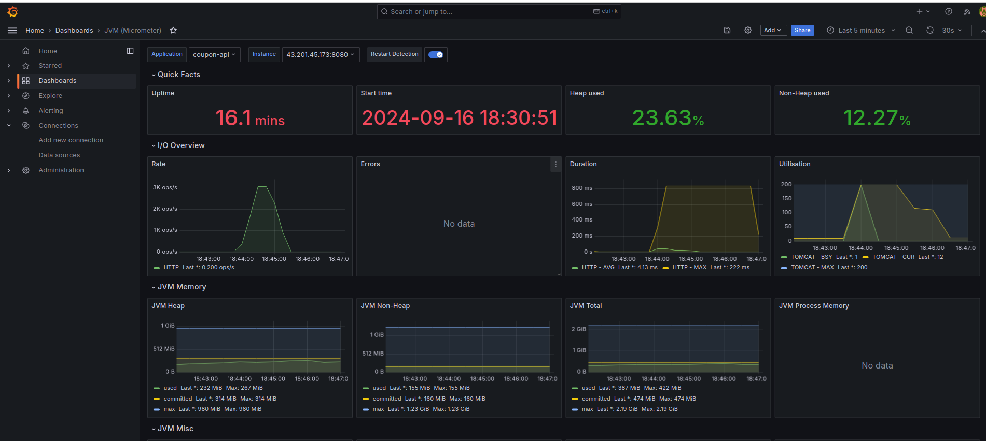This screenshot has height=441, width=986.
Task: Star the JVM (Micrometer) dashboard
Action: coord(173,31)
